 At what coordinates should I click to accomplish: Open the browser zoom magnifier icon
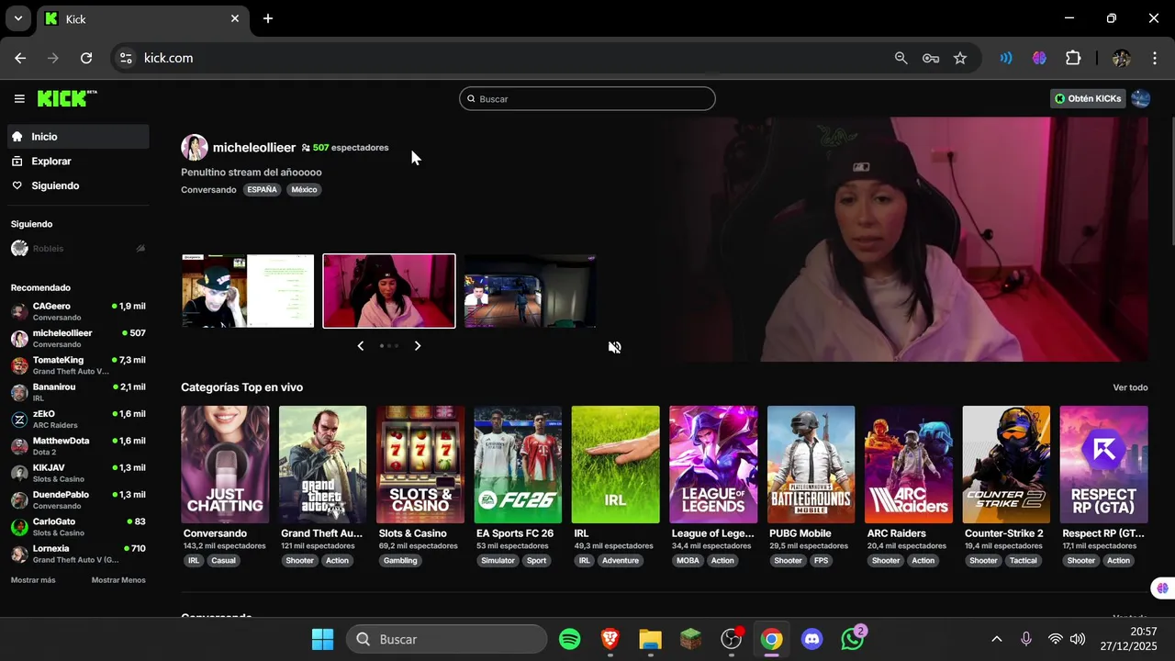[901, 58]
